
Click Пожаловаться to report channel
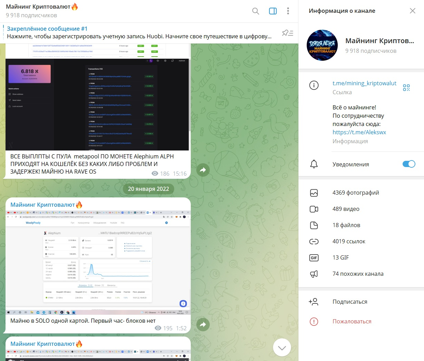[x=352, y=321]
